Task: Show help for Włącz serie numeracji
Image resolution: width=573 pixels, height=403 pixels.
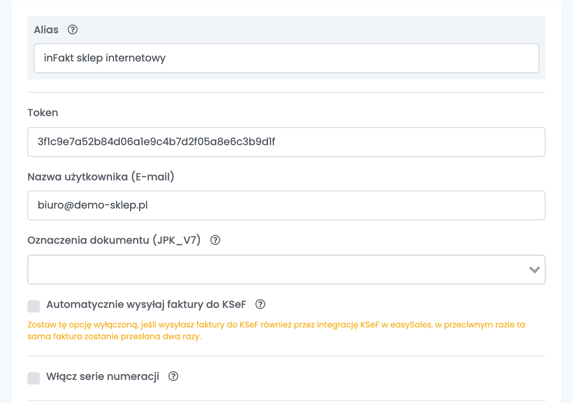Action: tap(173, 376)
